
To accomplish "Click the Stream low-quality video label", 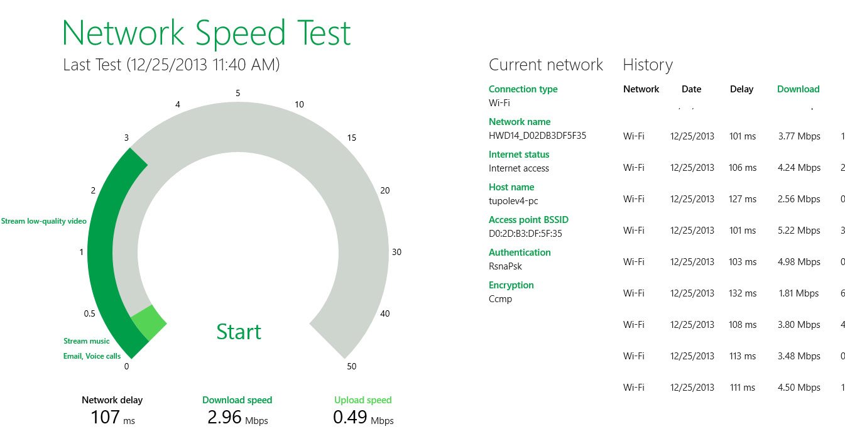I will tap(43, 221).
